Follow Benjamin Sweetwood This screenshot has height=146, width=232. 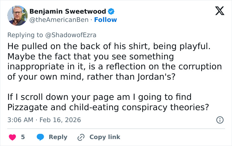[105, 20]
